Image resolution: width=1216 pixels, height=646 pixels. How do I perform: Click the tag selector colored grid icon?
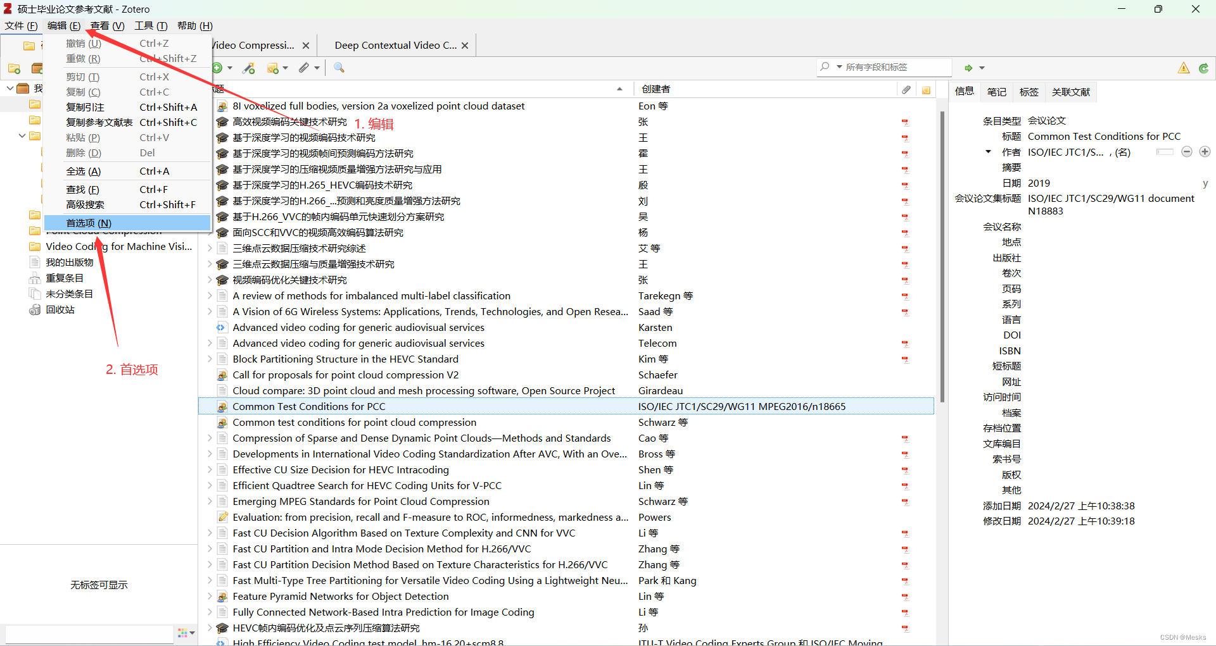pos(183,633)
